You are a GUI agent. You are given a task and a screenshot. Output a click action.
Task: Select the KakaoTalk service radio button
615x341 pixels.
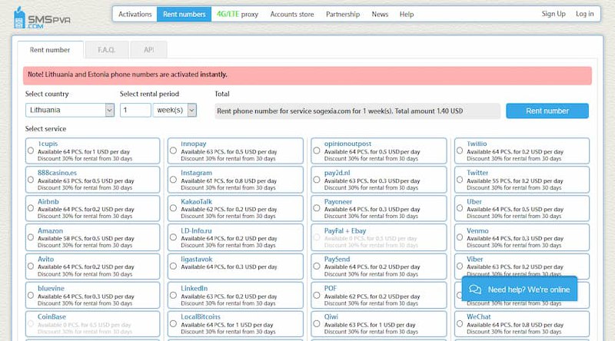pyautogui.click(x=173, y=208)
